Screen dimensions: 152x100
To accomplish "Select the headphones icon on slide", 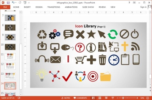I will [42, 59].
